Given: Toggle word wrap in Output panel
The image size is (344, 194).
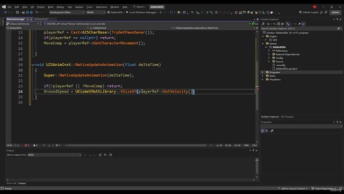Looking at the screenshot, I should [x=105, y=155].
